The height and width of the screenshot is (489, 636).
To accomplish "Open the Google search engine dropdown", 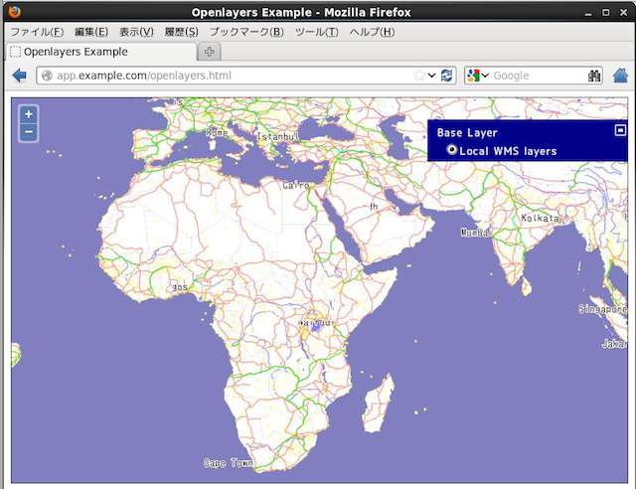I will click(x=477, y=76).
